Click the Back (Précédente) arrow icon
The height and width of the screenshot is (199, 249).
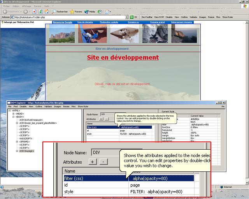point(5,12)
